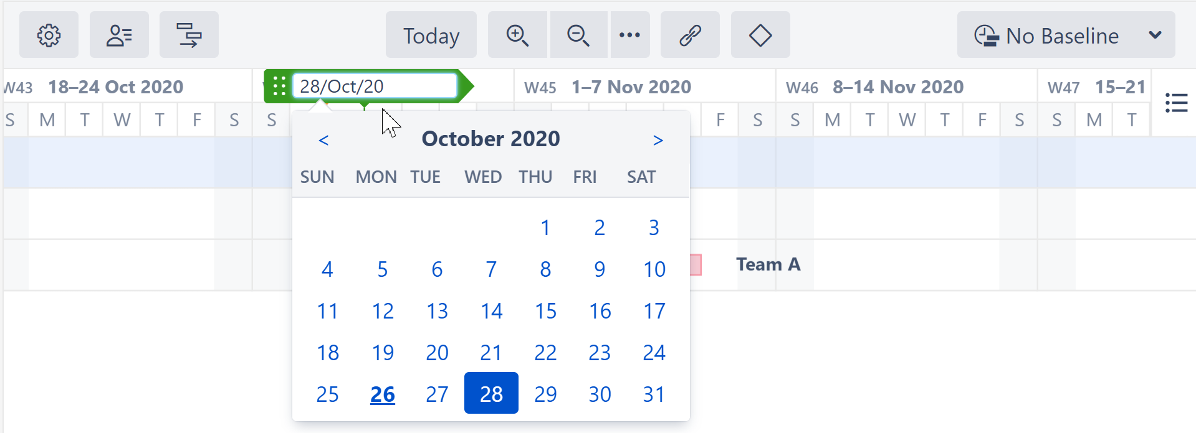Open the legend list icon on the right
This screenshot has width=1196, height=433.
1177,104
